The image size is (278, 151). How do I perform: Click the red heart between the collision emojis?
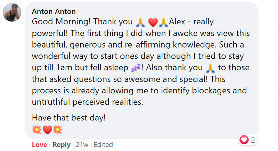point(47,130)
